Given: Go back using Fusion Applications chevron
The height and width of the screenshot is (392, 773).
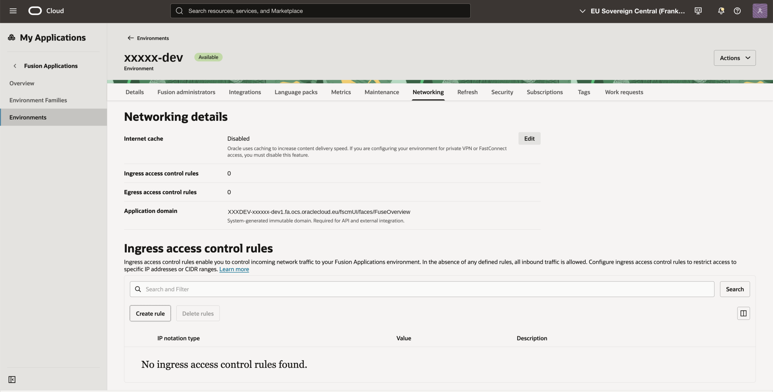Looking at the screenshot, I should tap(15, 66).
